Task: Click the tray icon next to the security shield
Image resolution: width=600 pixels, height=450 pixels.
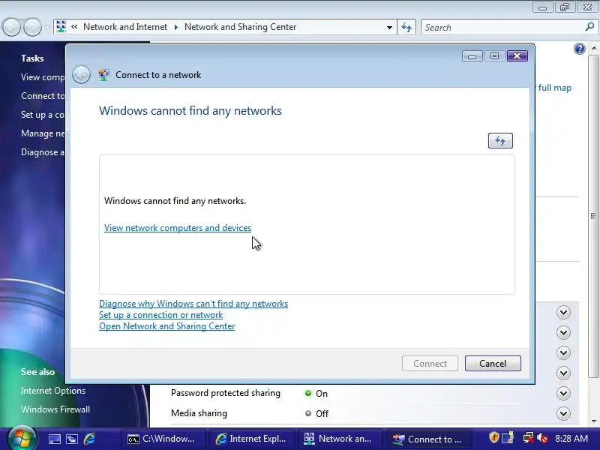Action: coord(508,438)
